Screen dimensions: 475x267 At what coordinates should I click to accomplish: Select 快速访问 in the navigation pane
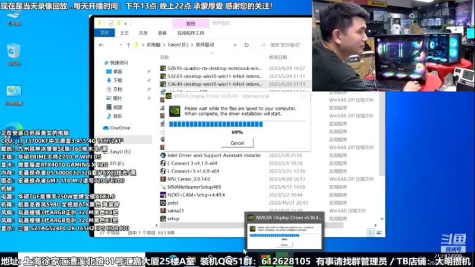[119, 63]
